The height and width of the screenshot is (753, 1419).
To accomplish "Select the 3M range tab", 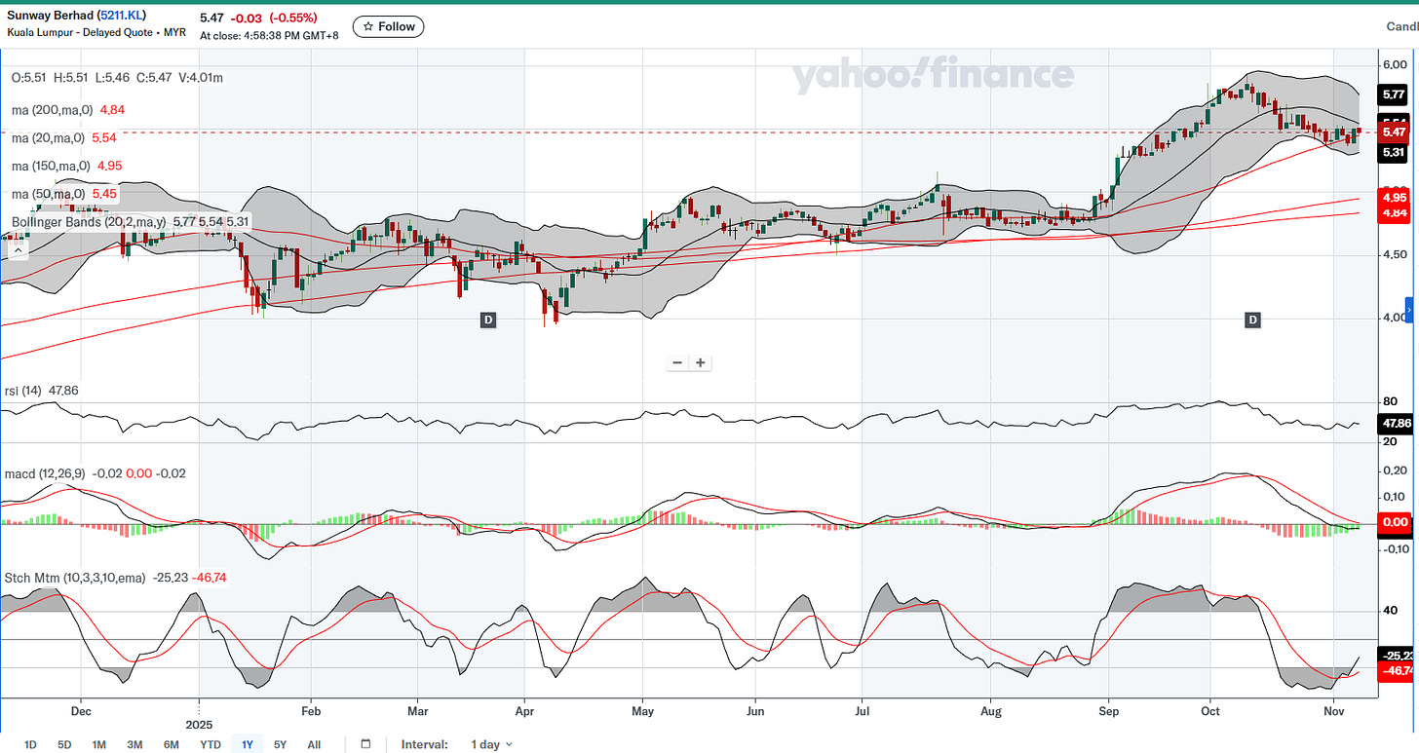I will [x=134, y=744].
